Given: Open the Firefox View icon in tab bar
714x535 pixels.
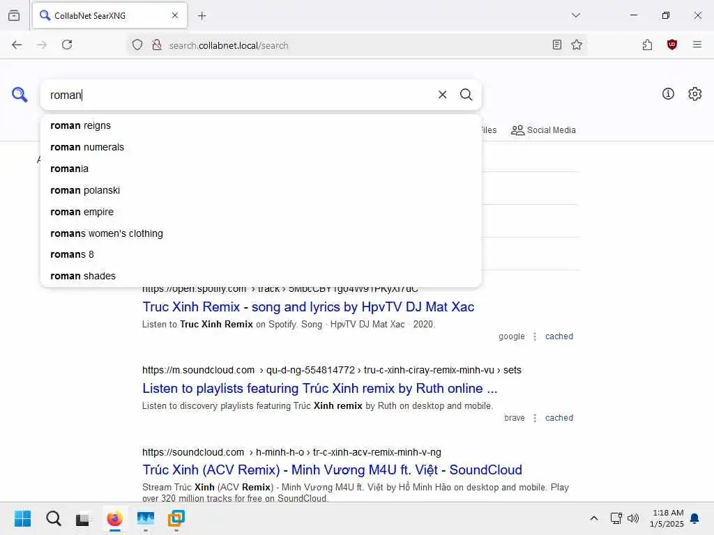Looking at the screenshot, I should 14,16.
